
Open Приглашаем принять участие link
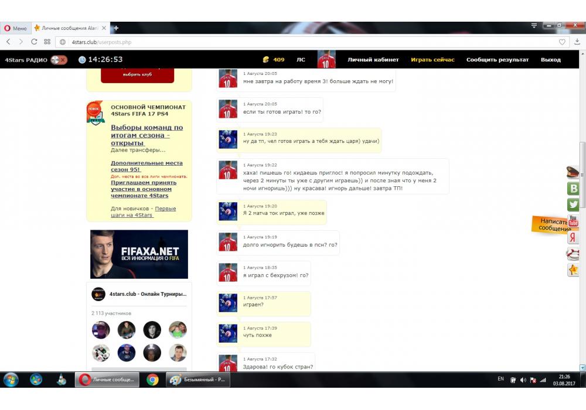[144, 189]
